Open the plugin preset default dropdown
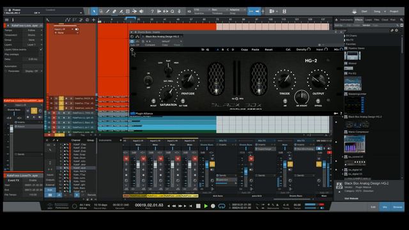The width and height of the screenshot is (409, 230). 172,41
